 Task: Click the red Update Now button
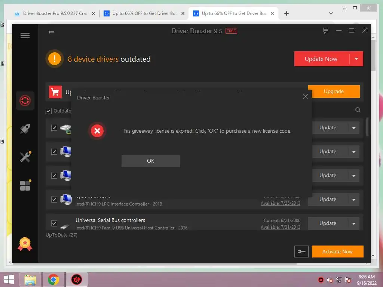click(321, 59)
